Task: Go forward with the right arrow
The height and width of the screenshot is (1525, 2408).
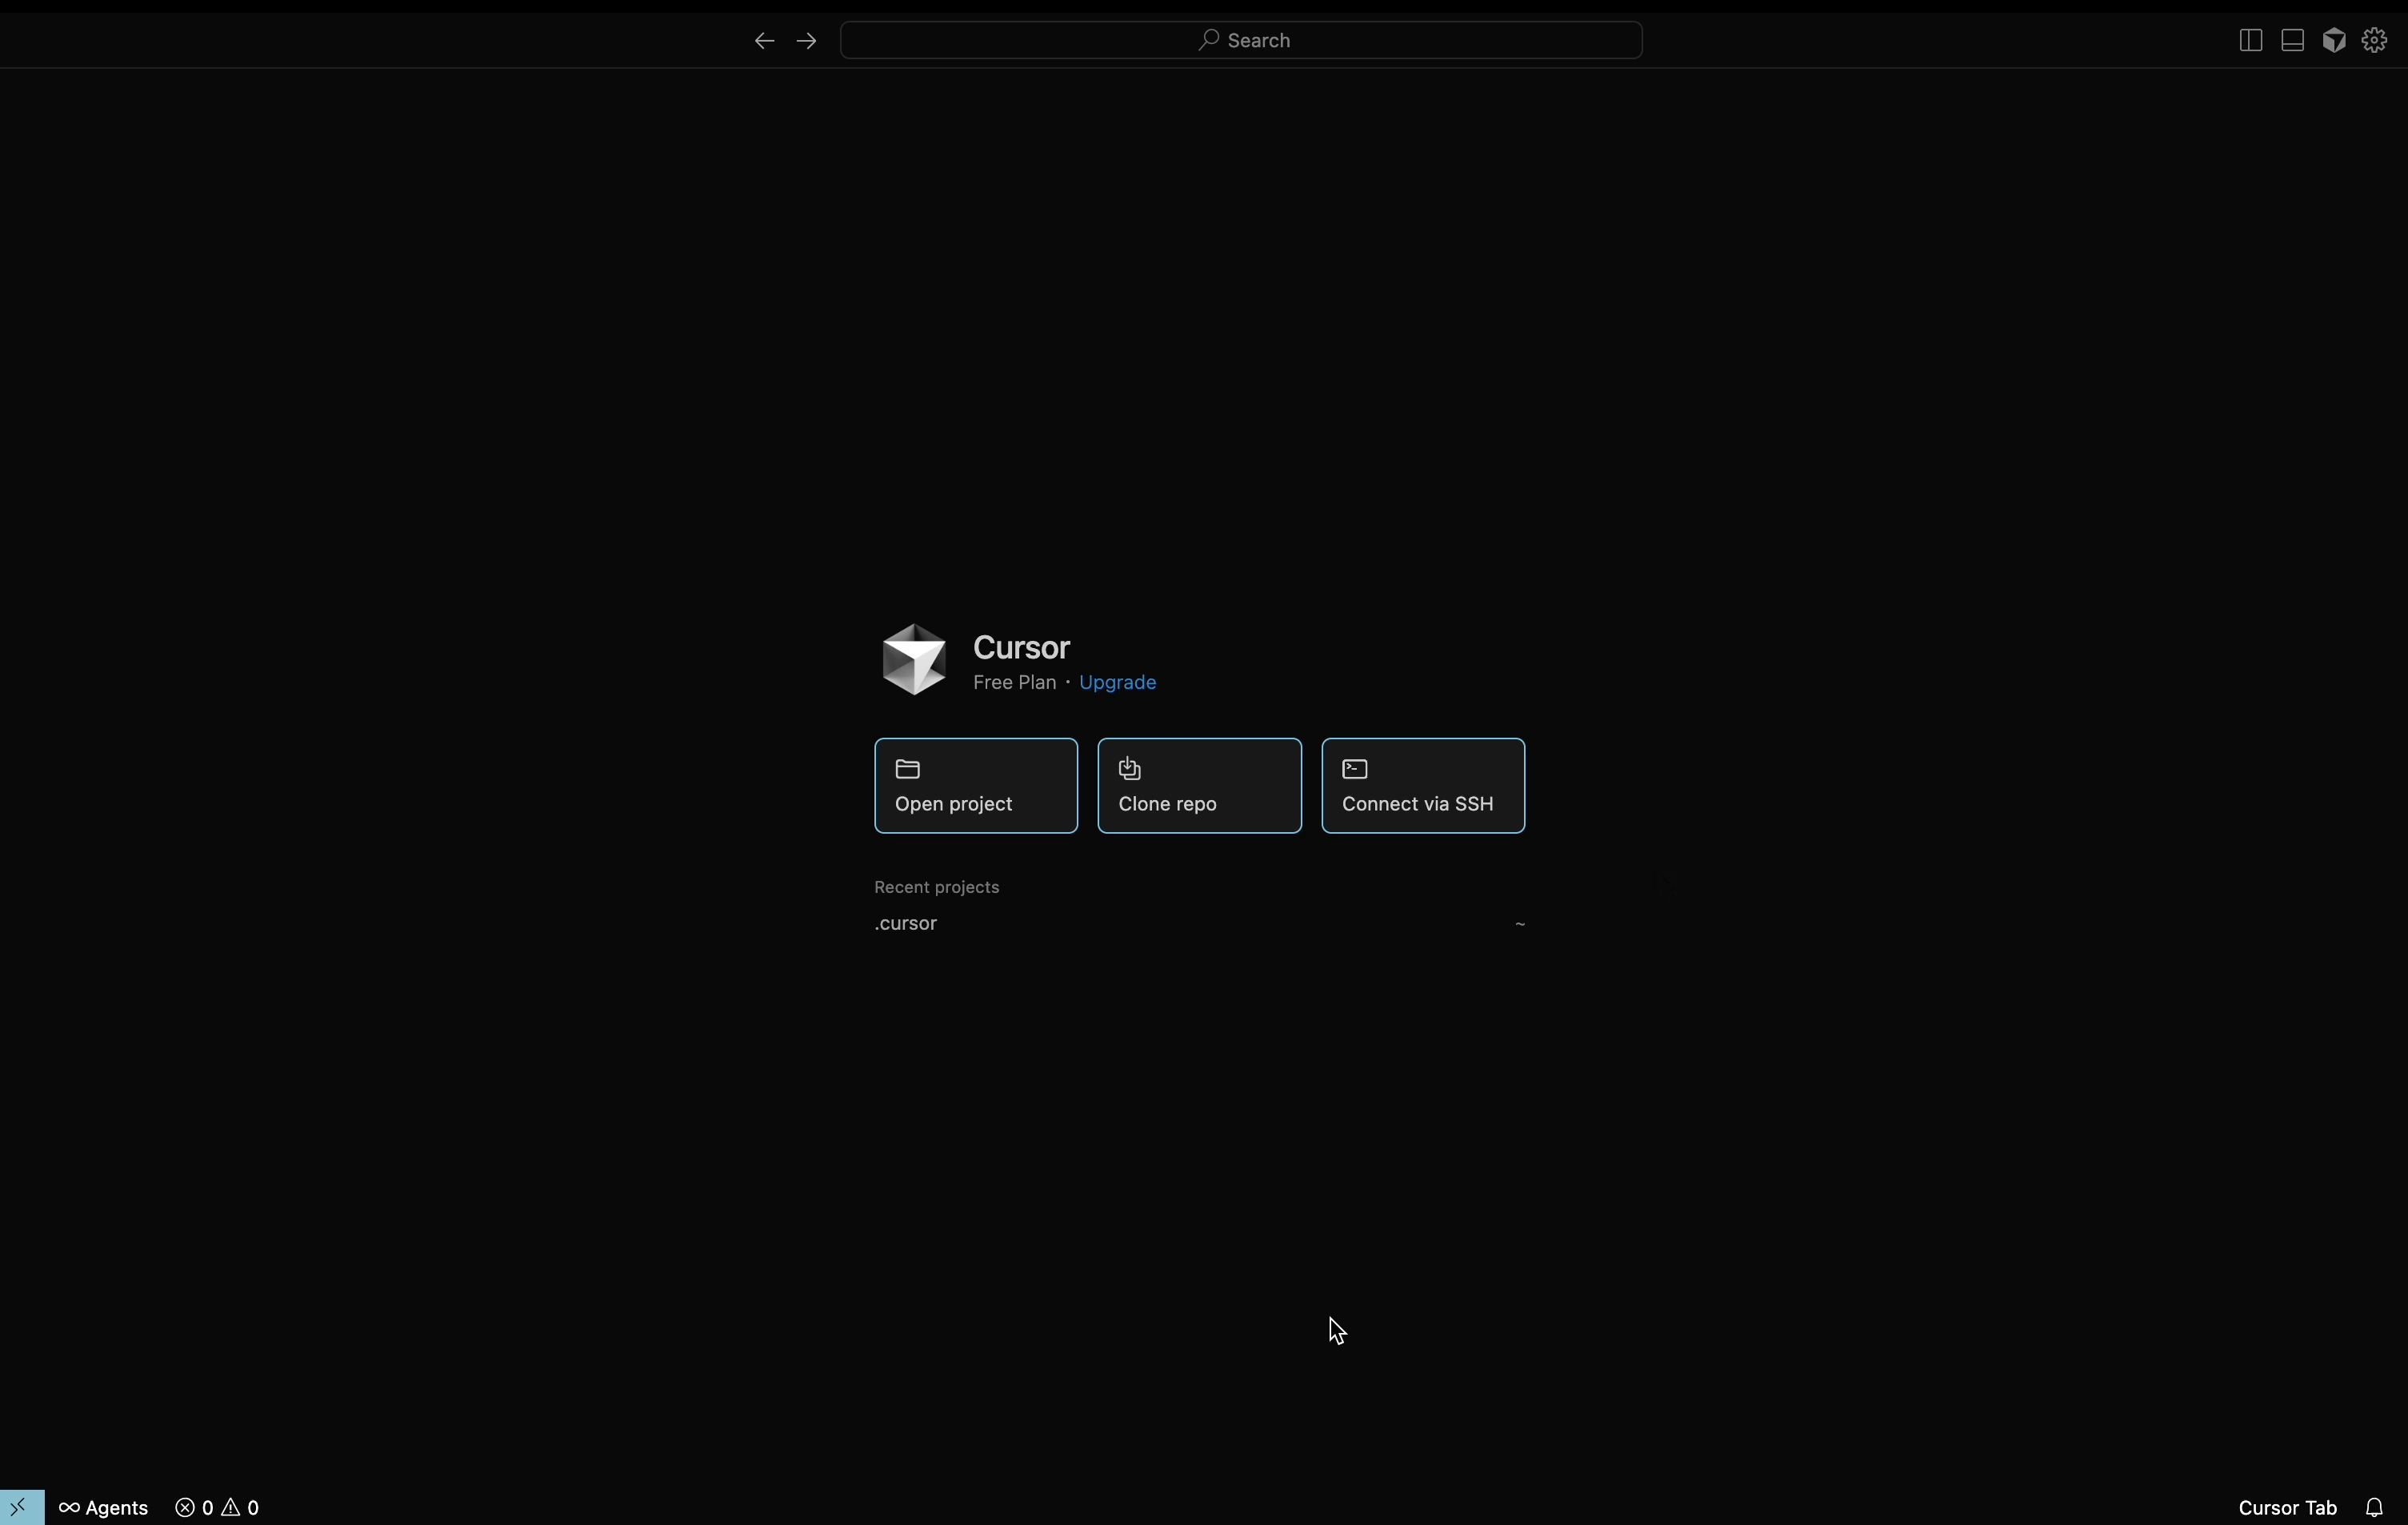Action: (807, 41)
